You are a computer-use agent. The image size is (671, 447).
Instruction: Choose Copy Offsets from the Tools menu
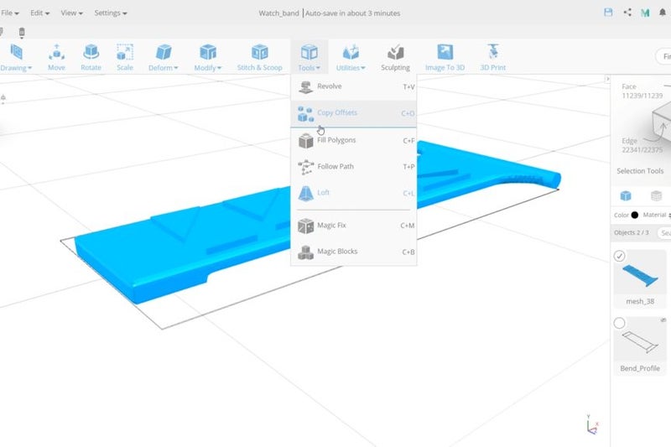(353, 113)
